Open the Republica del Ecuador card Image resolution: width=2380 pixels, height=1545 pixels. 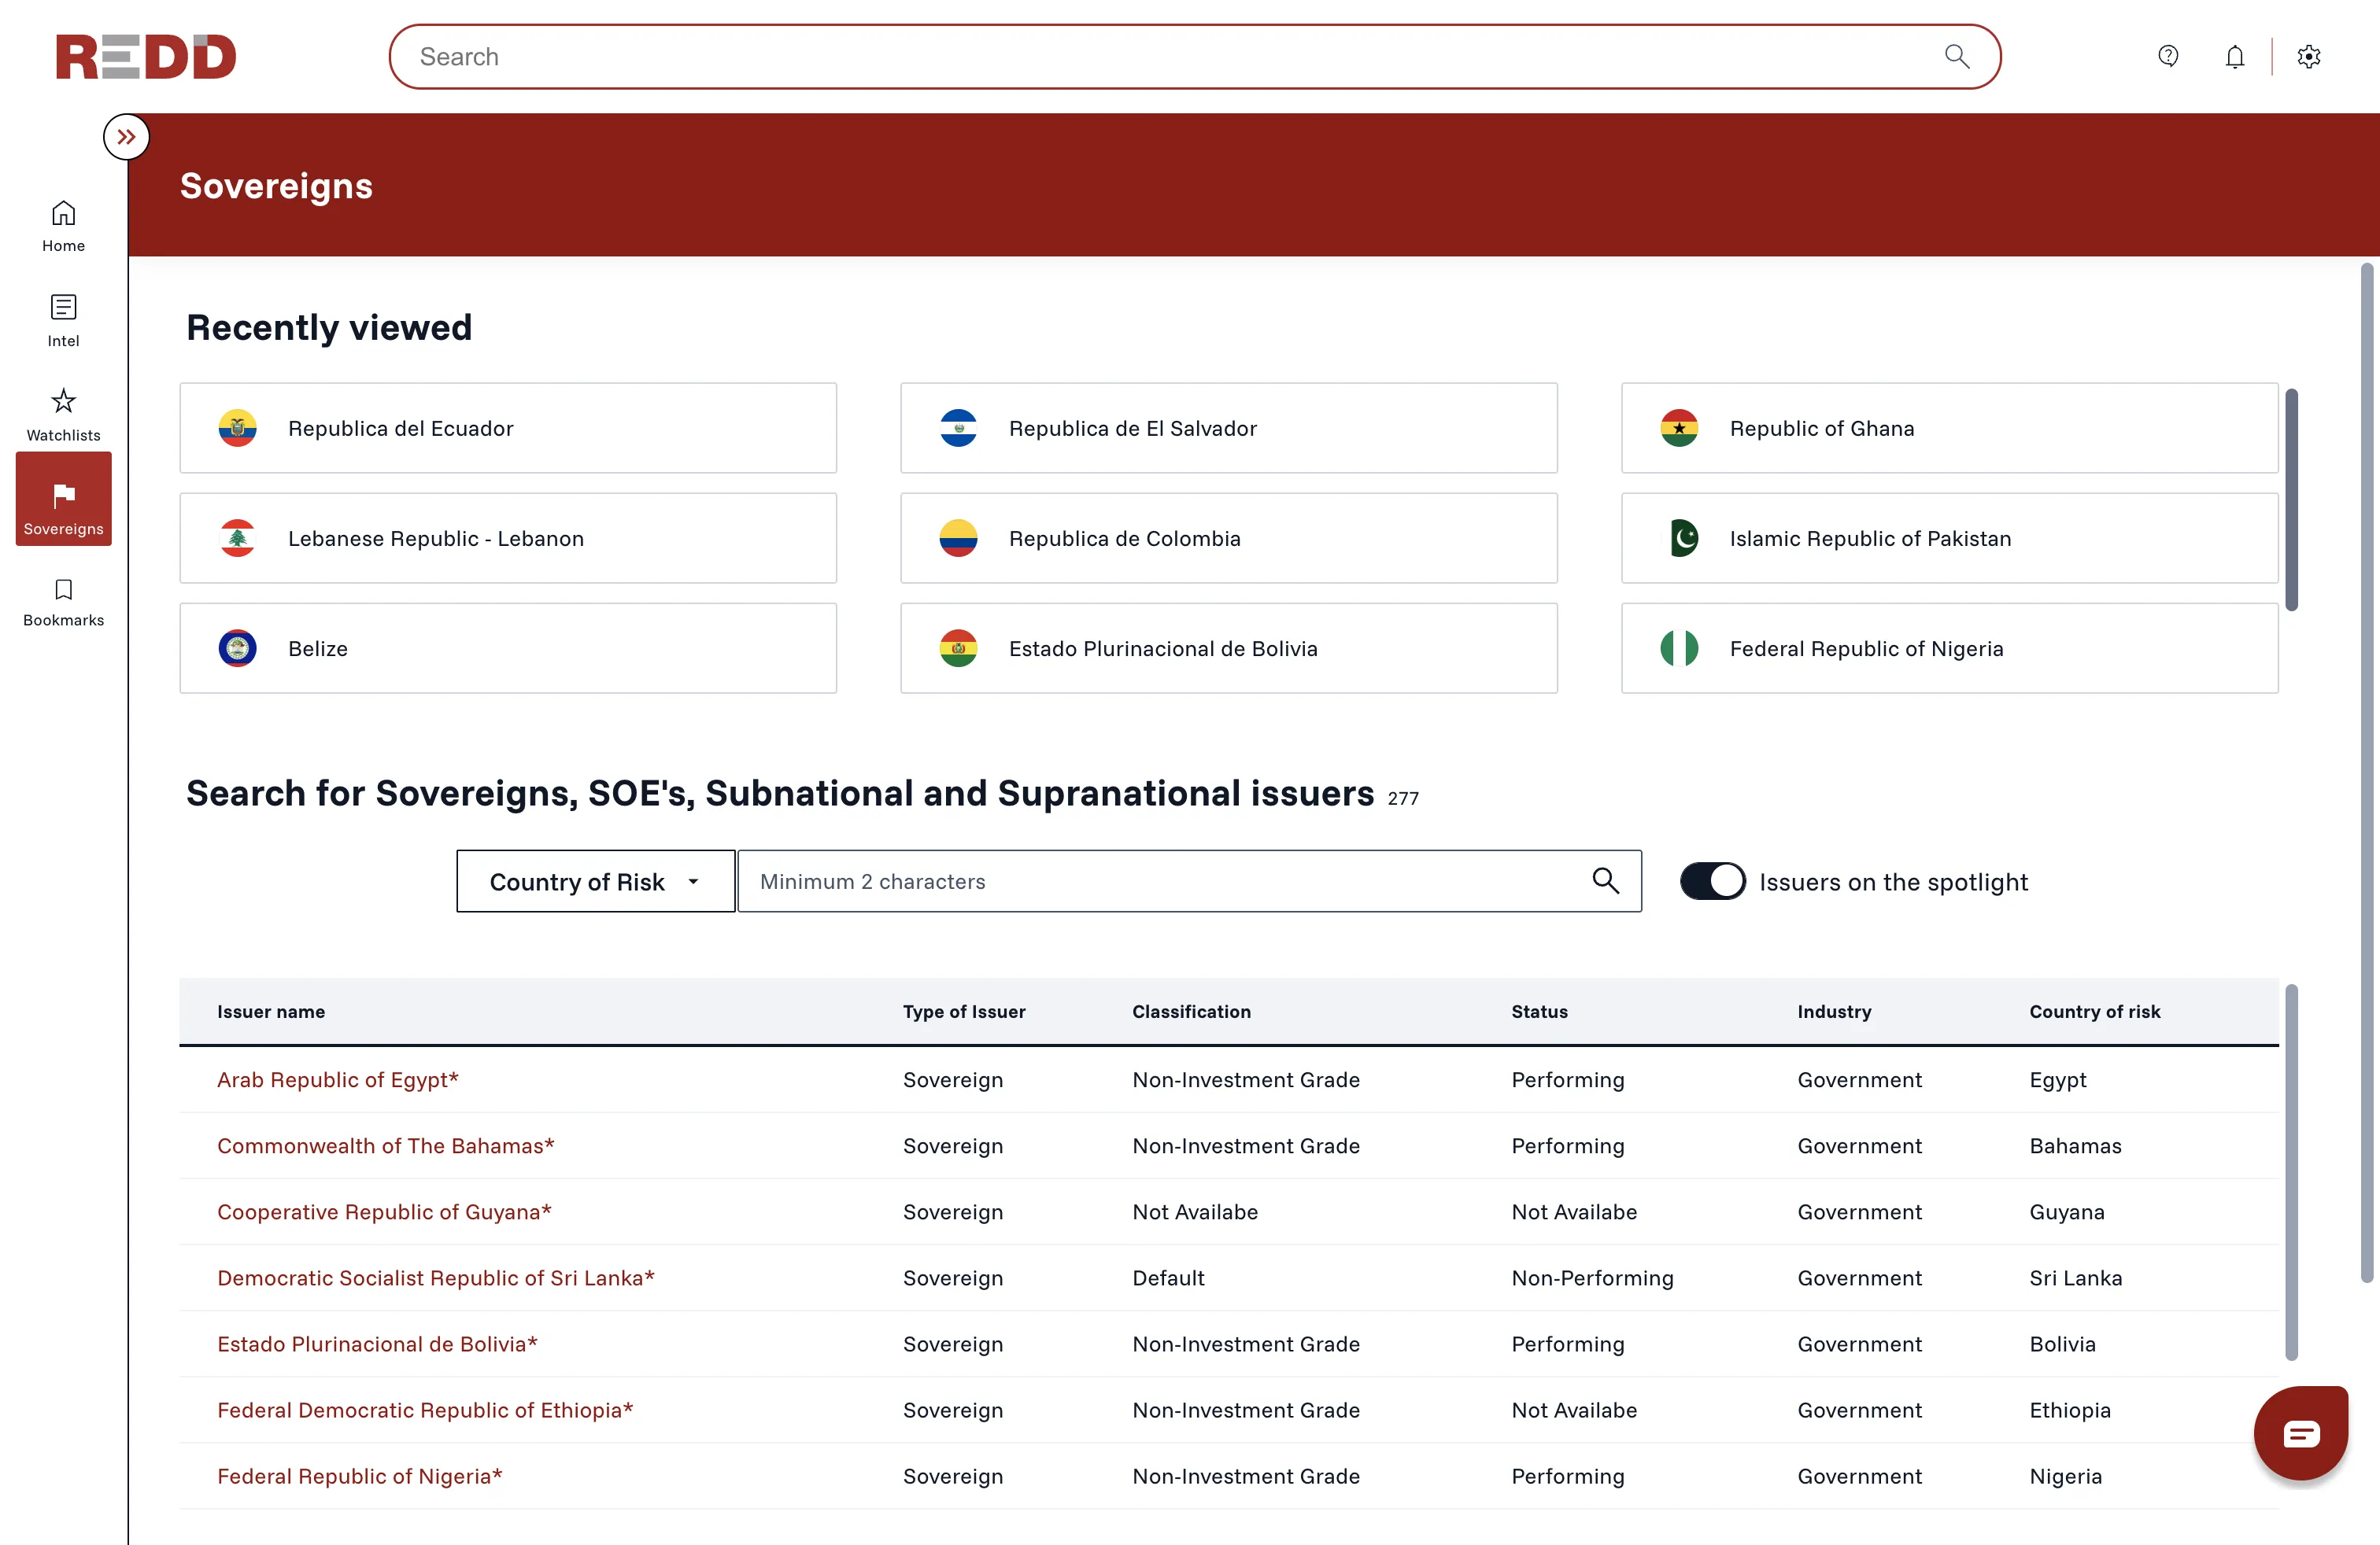coord(507,428)
